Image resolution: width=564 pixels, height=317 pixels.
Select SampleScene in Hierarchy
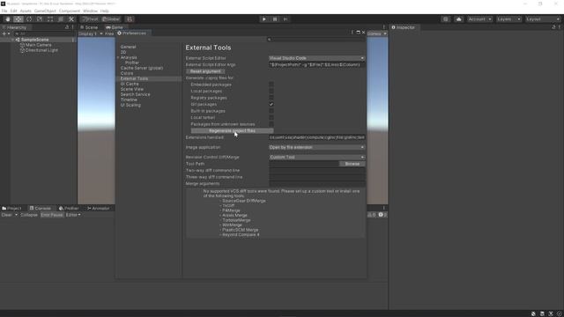(x=34, y=40)
